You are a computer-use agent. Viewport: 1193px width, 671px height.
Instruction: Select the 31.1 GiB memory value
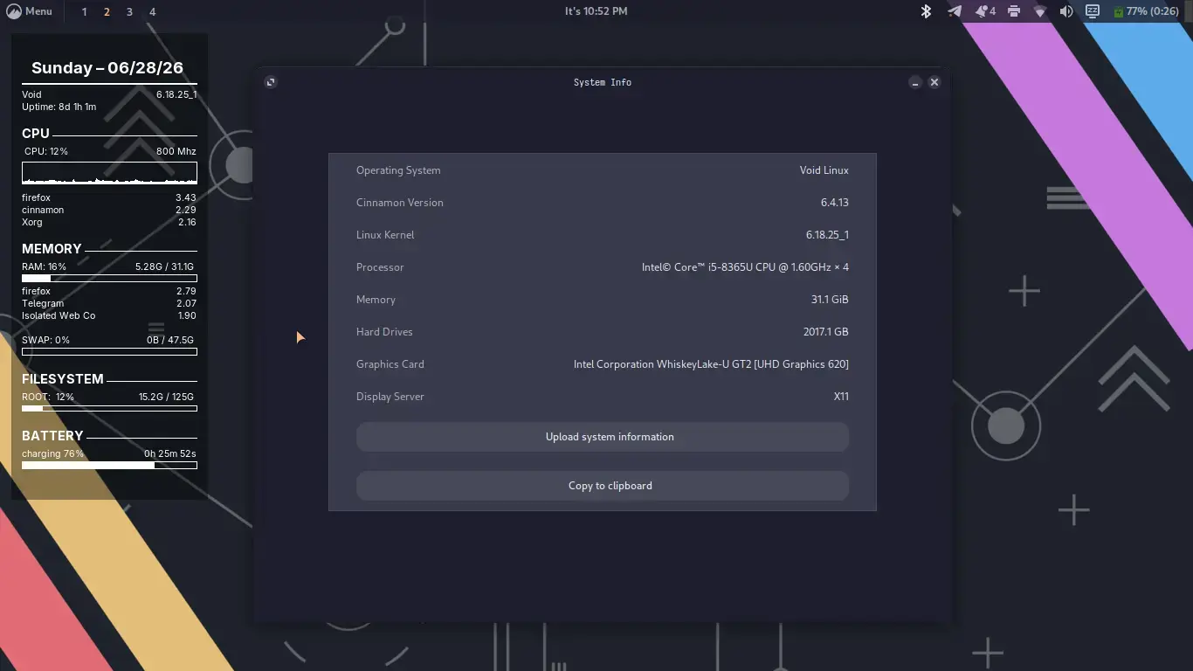point(830,300)
